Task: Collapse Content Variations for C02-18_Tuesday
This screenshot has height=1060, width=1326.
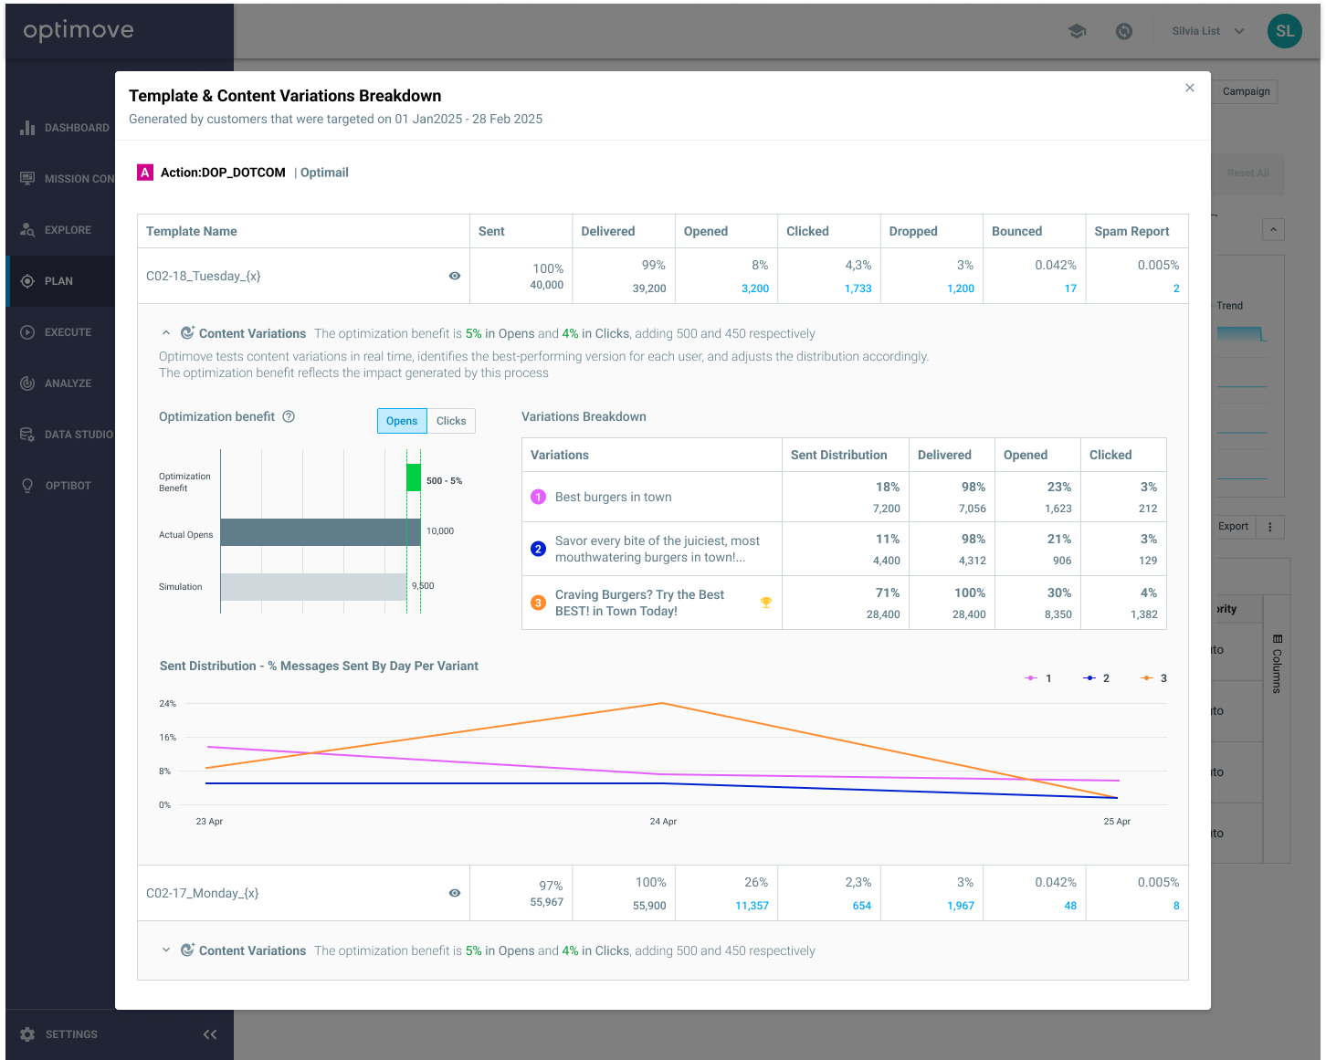Action: [166, 333]
